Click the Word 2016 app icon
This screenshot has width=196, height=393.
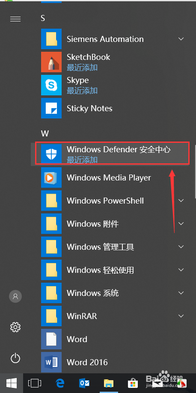tap(51, 362)
